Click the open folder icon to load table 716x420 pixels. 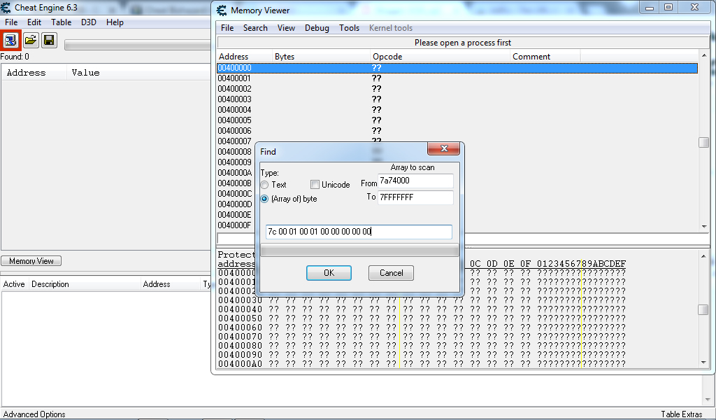tap(31, 40)
